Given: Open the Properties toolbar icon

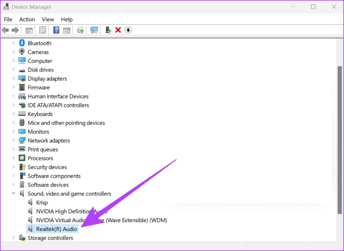Looking at the screenshot, I should 42,30.
